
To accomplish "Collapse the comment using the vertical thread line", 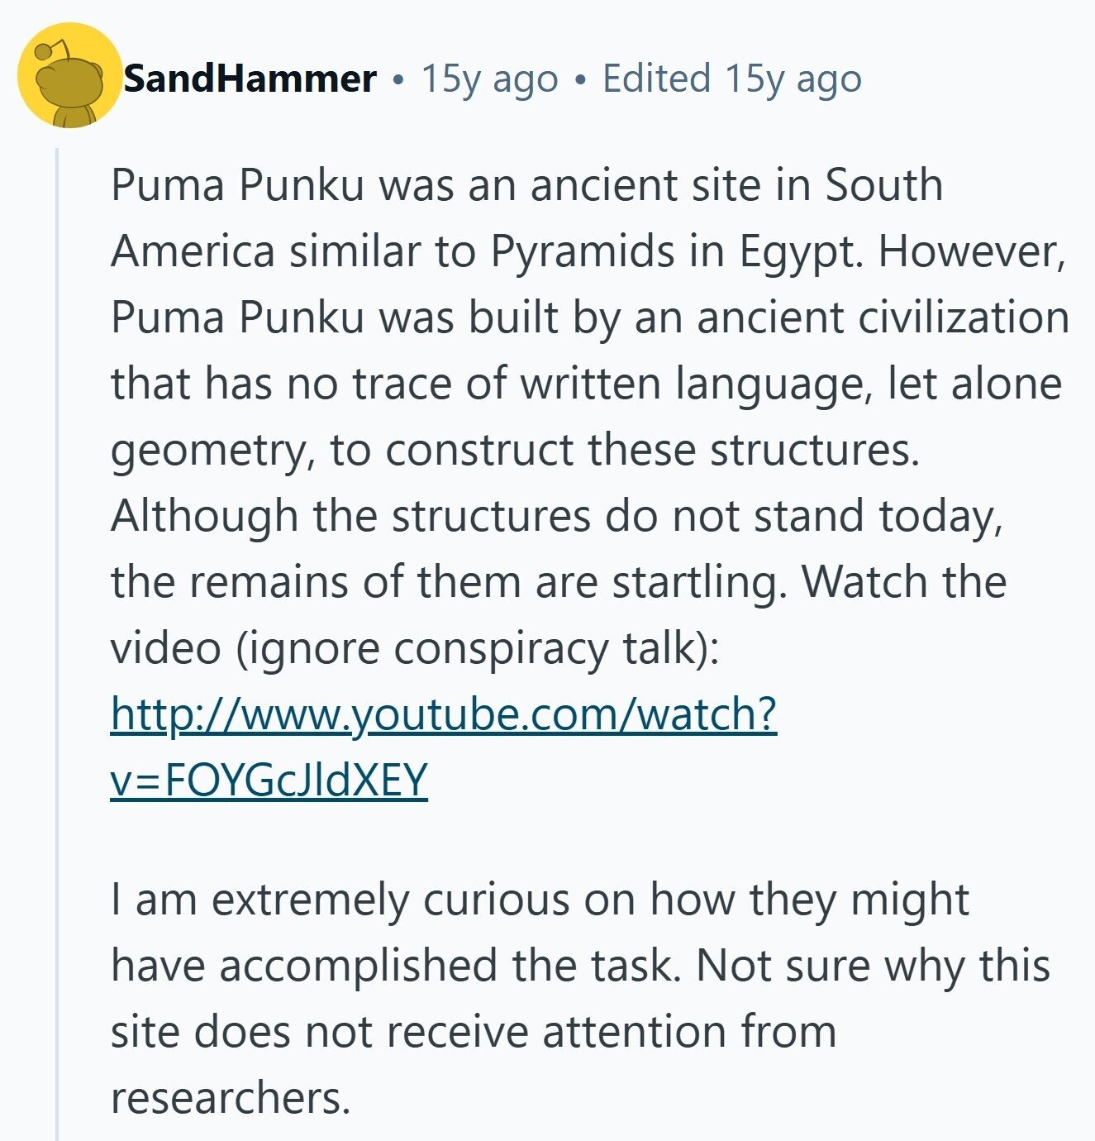I will pos(57,645).
